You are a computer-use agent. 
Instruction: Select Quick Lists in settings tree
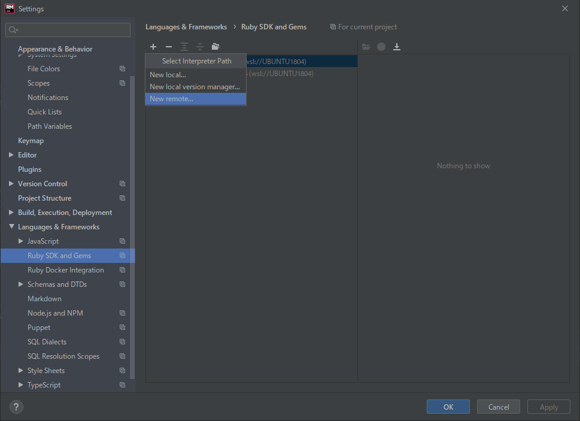click(44, 112)
